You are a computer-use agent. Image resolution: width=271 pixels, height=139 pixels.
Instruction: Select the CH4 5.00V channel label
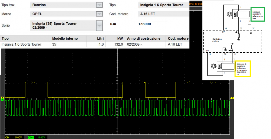click(x=37, y=137)
